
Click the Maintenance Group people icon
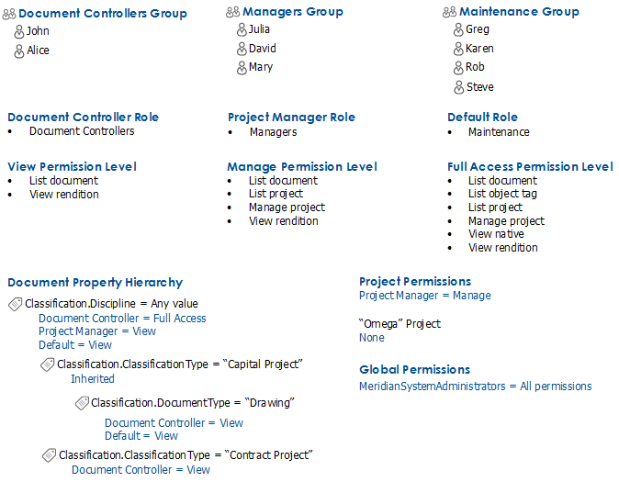450,12
